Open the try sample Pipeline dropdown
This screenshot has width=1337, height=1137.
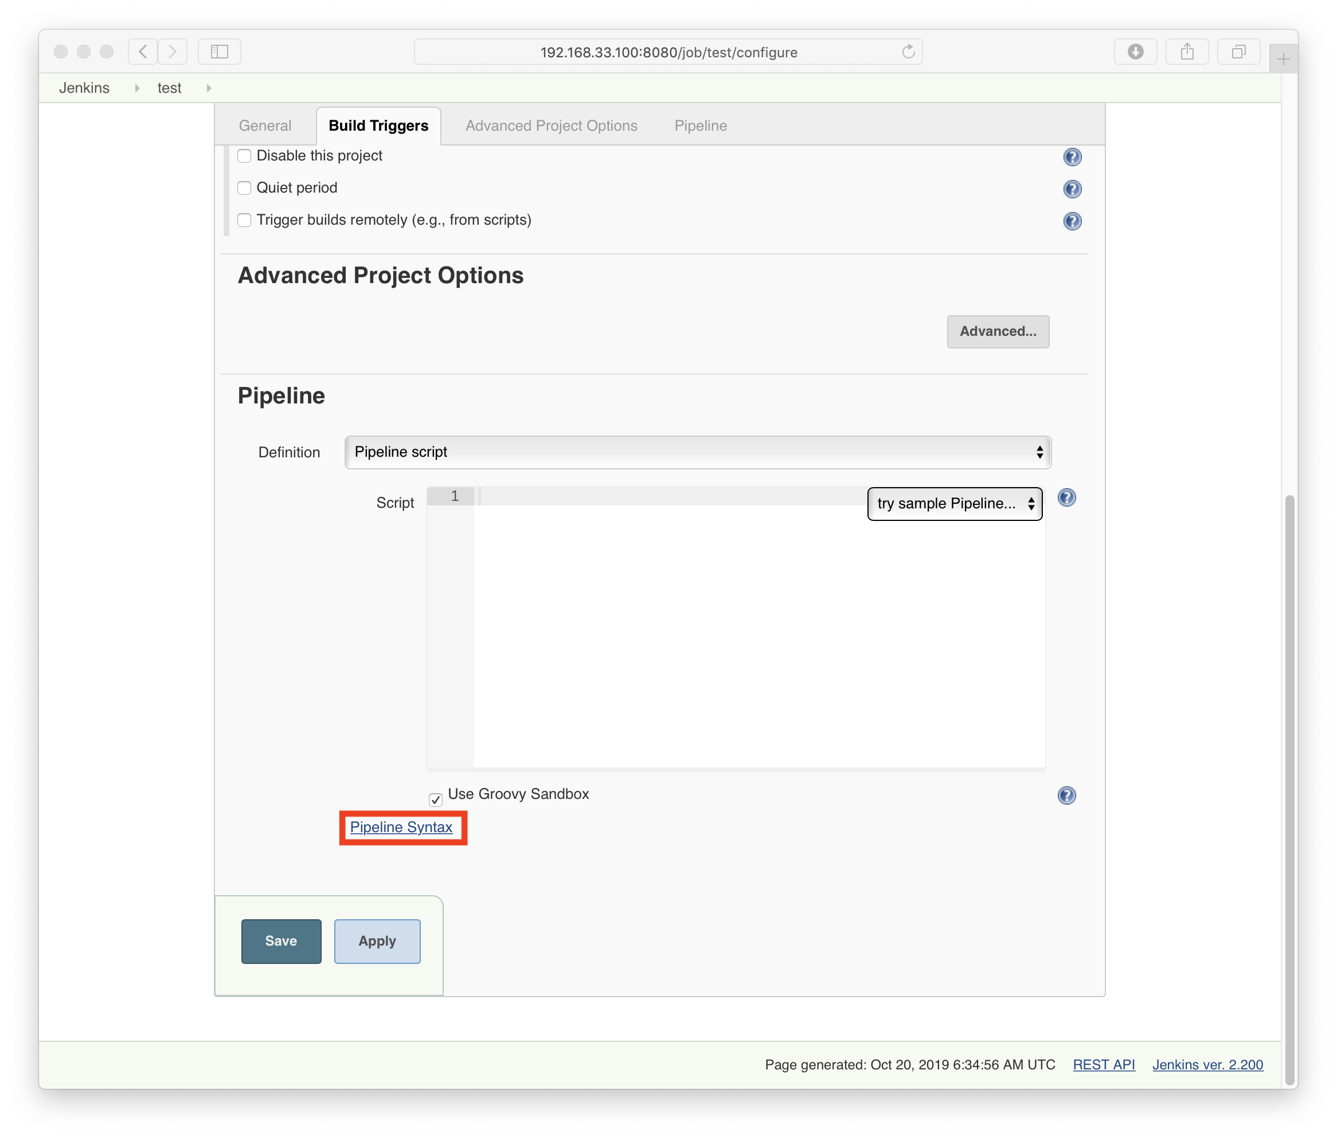click(955, 504)
